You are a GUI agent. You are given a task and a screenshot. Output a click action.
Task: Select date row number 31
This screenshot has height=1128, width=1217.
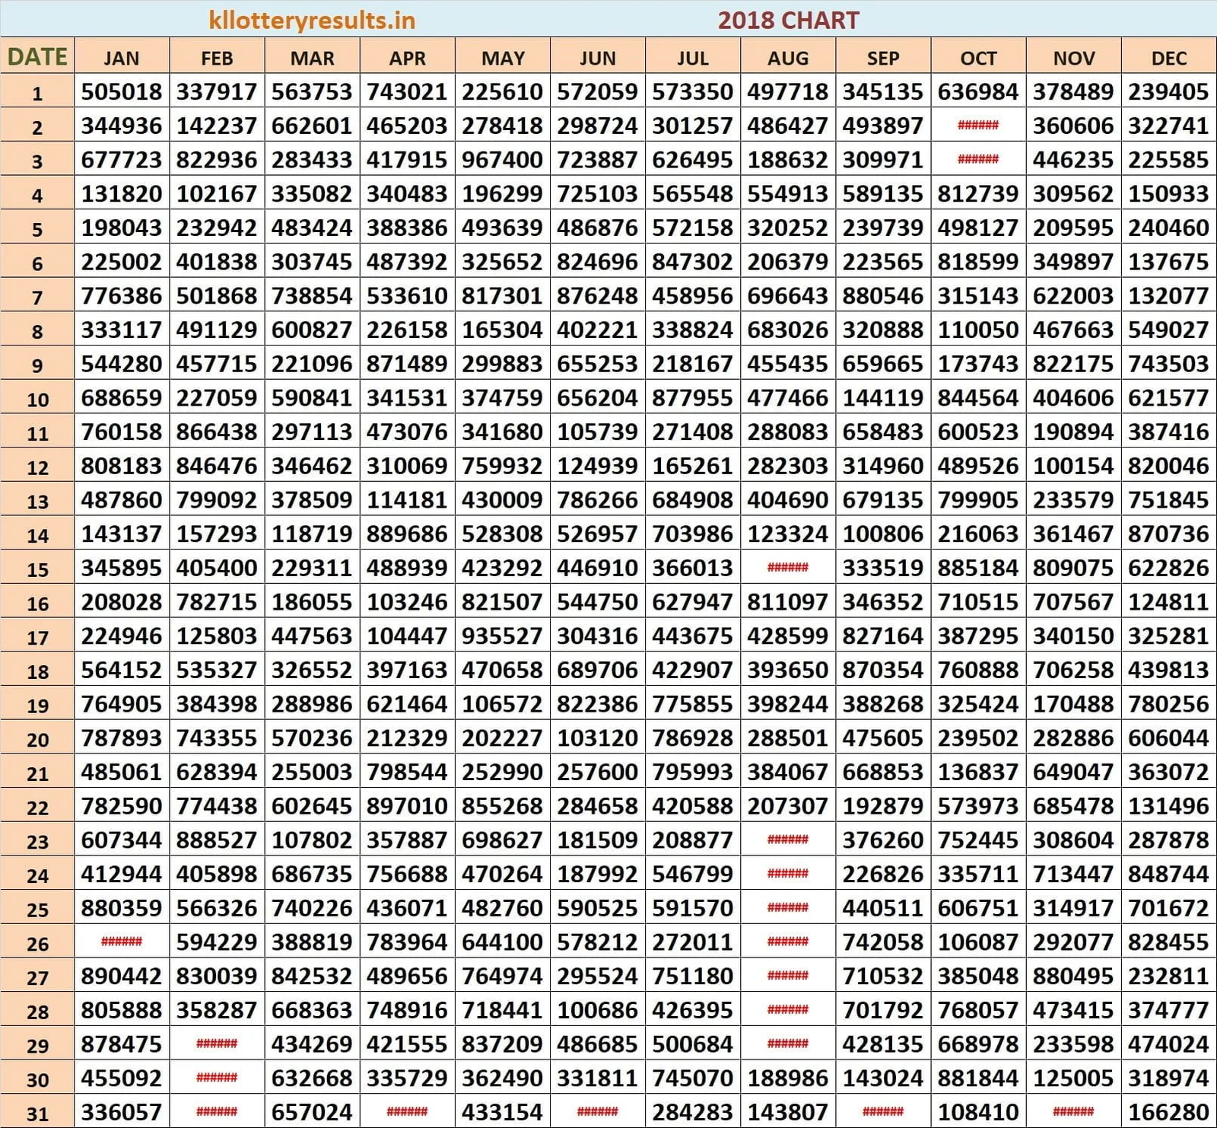(37, 1114)
